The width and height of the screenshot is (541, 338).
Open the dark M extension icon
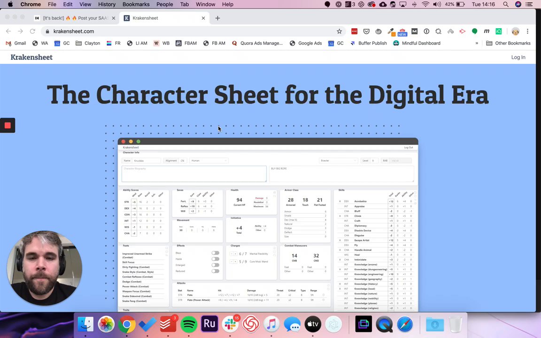(414, 31)
